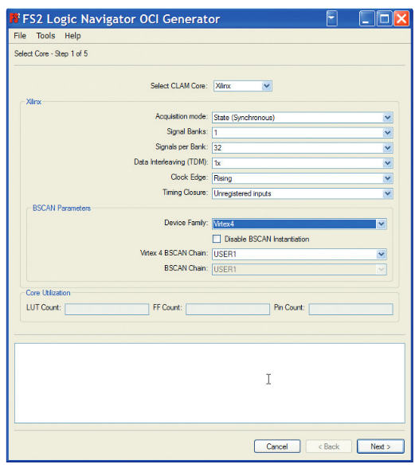This screenshot has height=468, width=419.
Task: Minimize the OCI Generator window
Action: pyautogui.click(x=366, y=19)
